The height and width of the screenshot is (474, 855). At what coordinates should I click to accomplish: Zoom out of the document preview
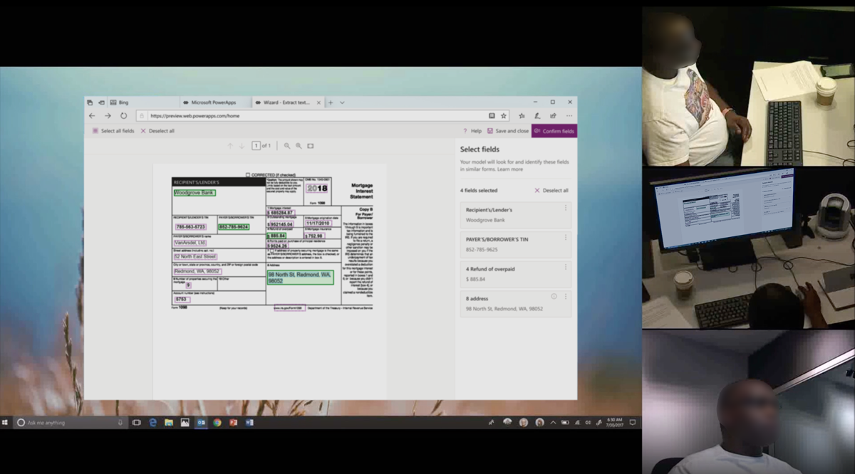pos(287,146)
